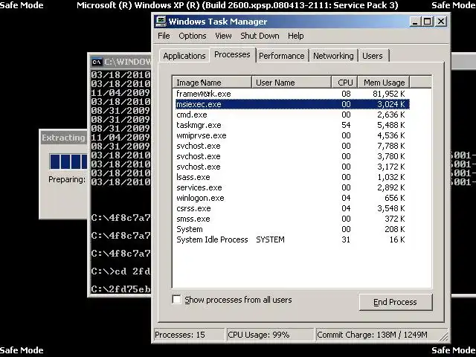Open the Options menu
This screenshot has width=476, height=357.
(193, 36)
